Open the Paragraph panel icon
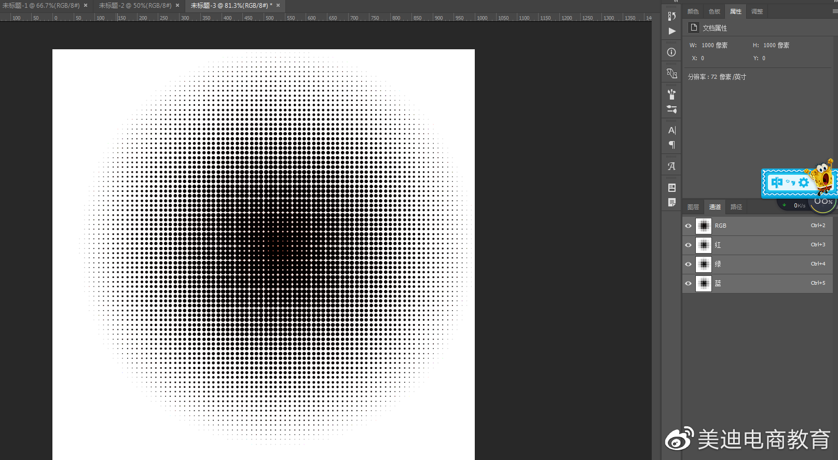The height and width of the screenshot is (460, 838). [671, 145]
